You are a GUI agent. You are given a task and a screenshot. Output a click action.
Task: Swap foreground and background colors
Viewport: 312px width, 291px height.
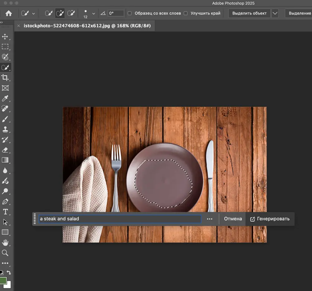(9, 273)
